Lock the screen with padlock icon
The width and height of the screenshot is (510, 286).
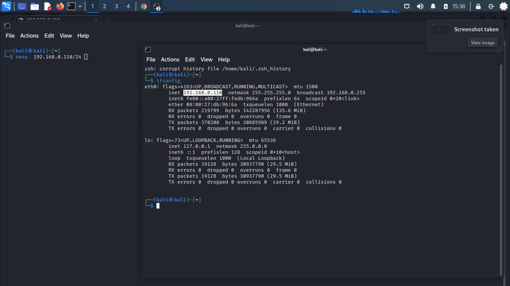coord(478,6)
